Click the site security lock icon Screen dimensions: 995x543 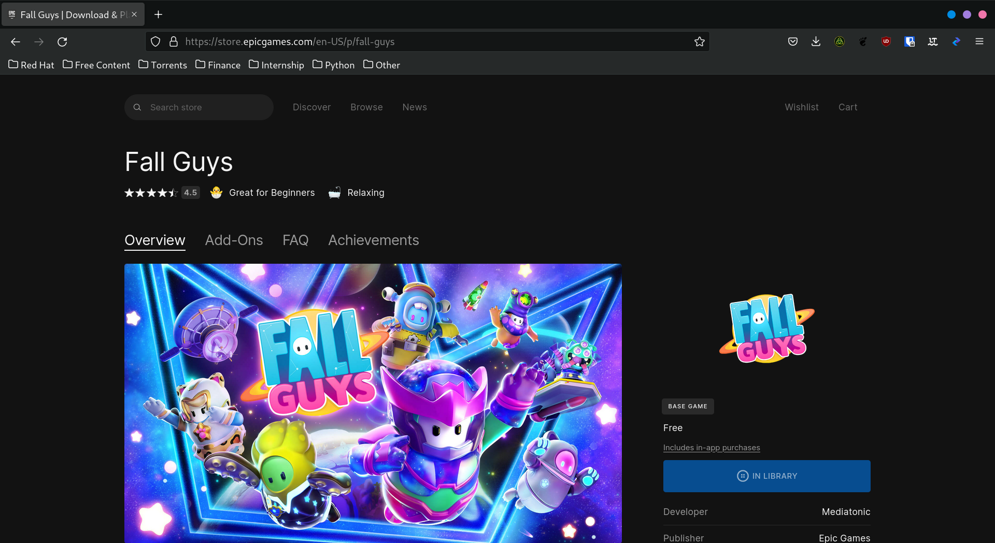[x=174, y=42]
